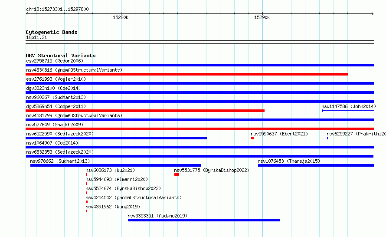
Task: Open nsv5524674 (ByrskaBishop2022) label
Action: [123, 188]
